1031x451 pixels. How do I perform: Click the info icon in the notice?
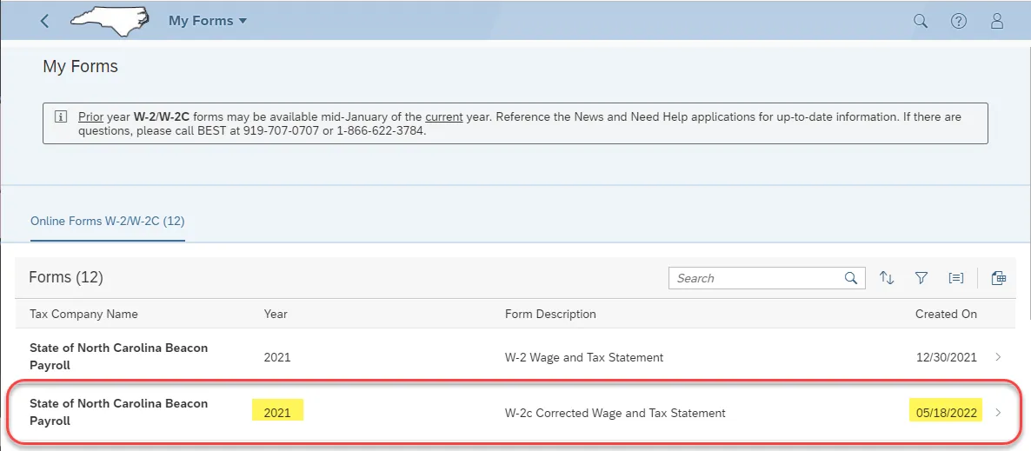60,117
